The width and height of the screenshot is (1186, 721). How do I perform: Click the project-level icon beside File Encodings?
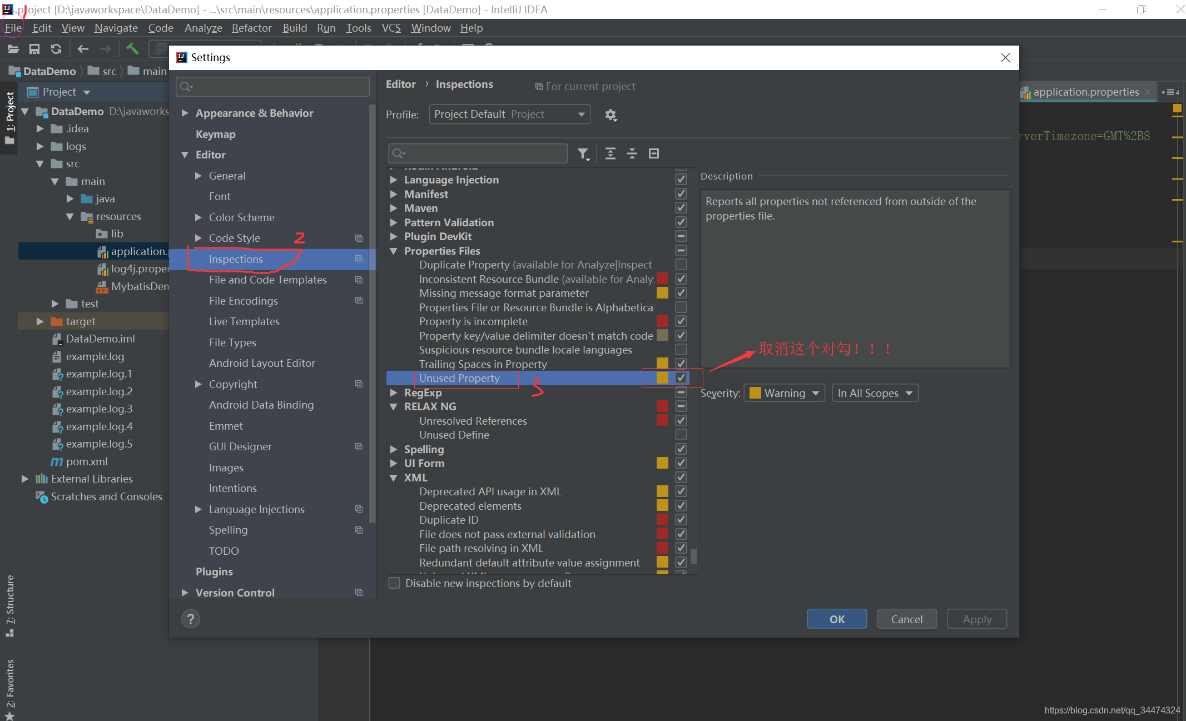pos(359,301)
